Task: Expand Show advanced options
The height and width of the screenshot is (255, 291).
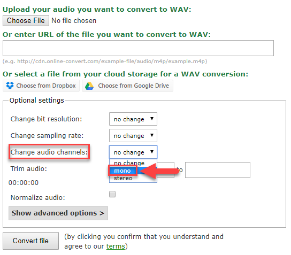Action: click(58, 213)
